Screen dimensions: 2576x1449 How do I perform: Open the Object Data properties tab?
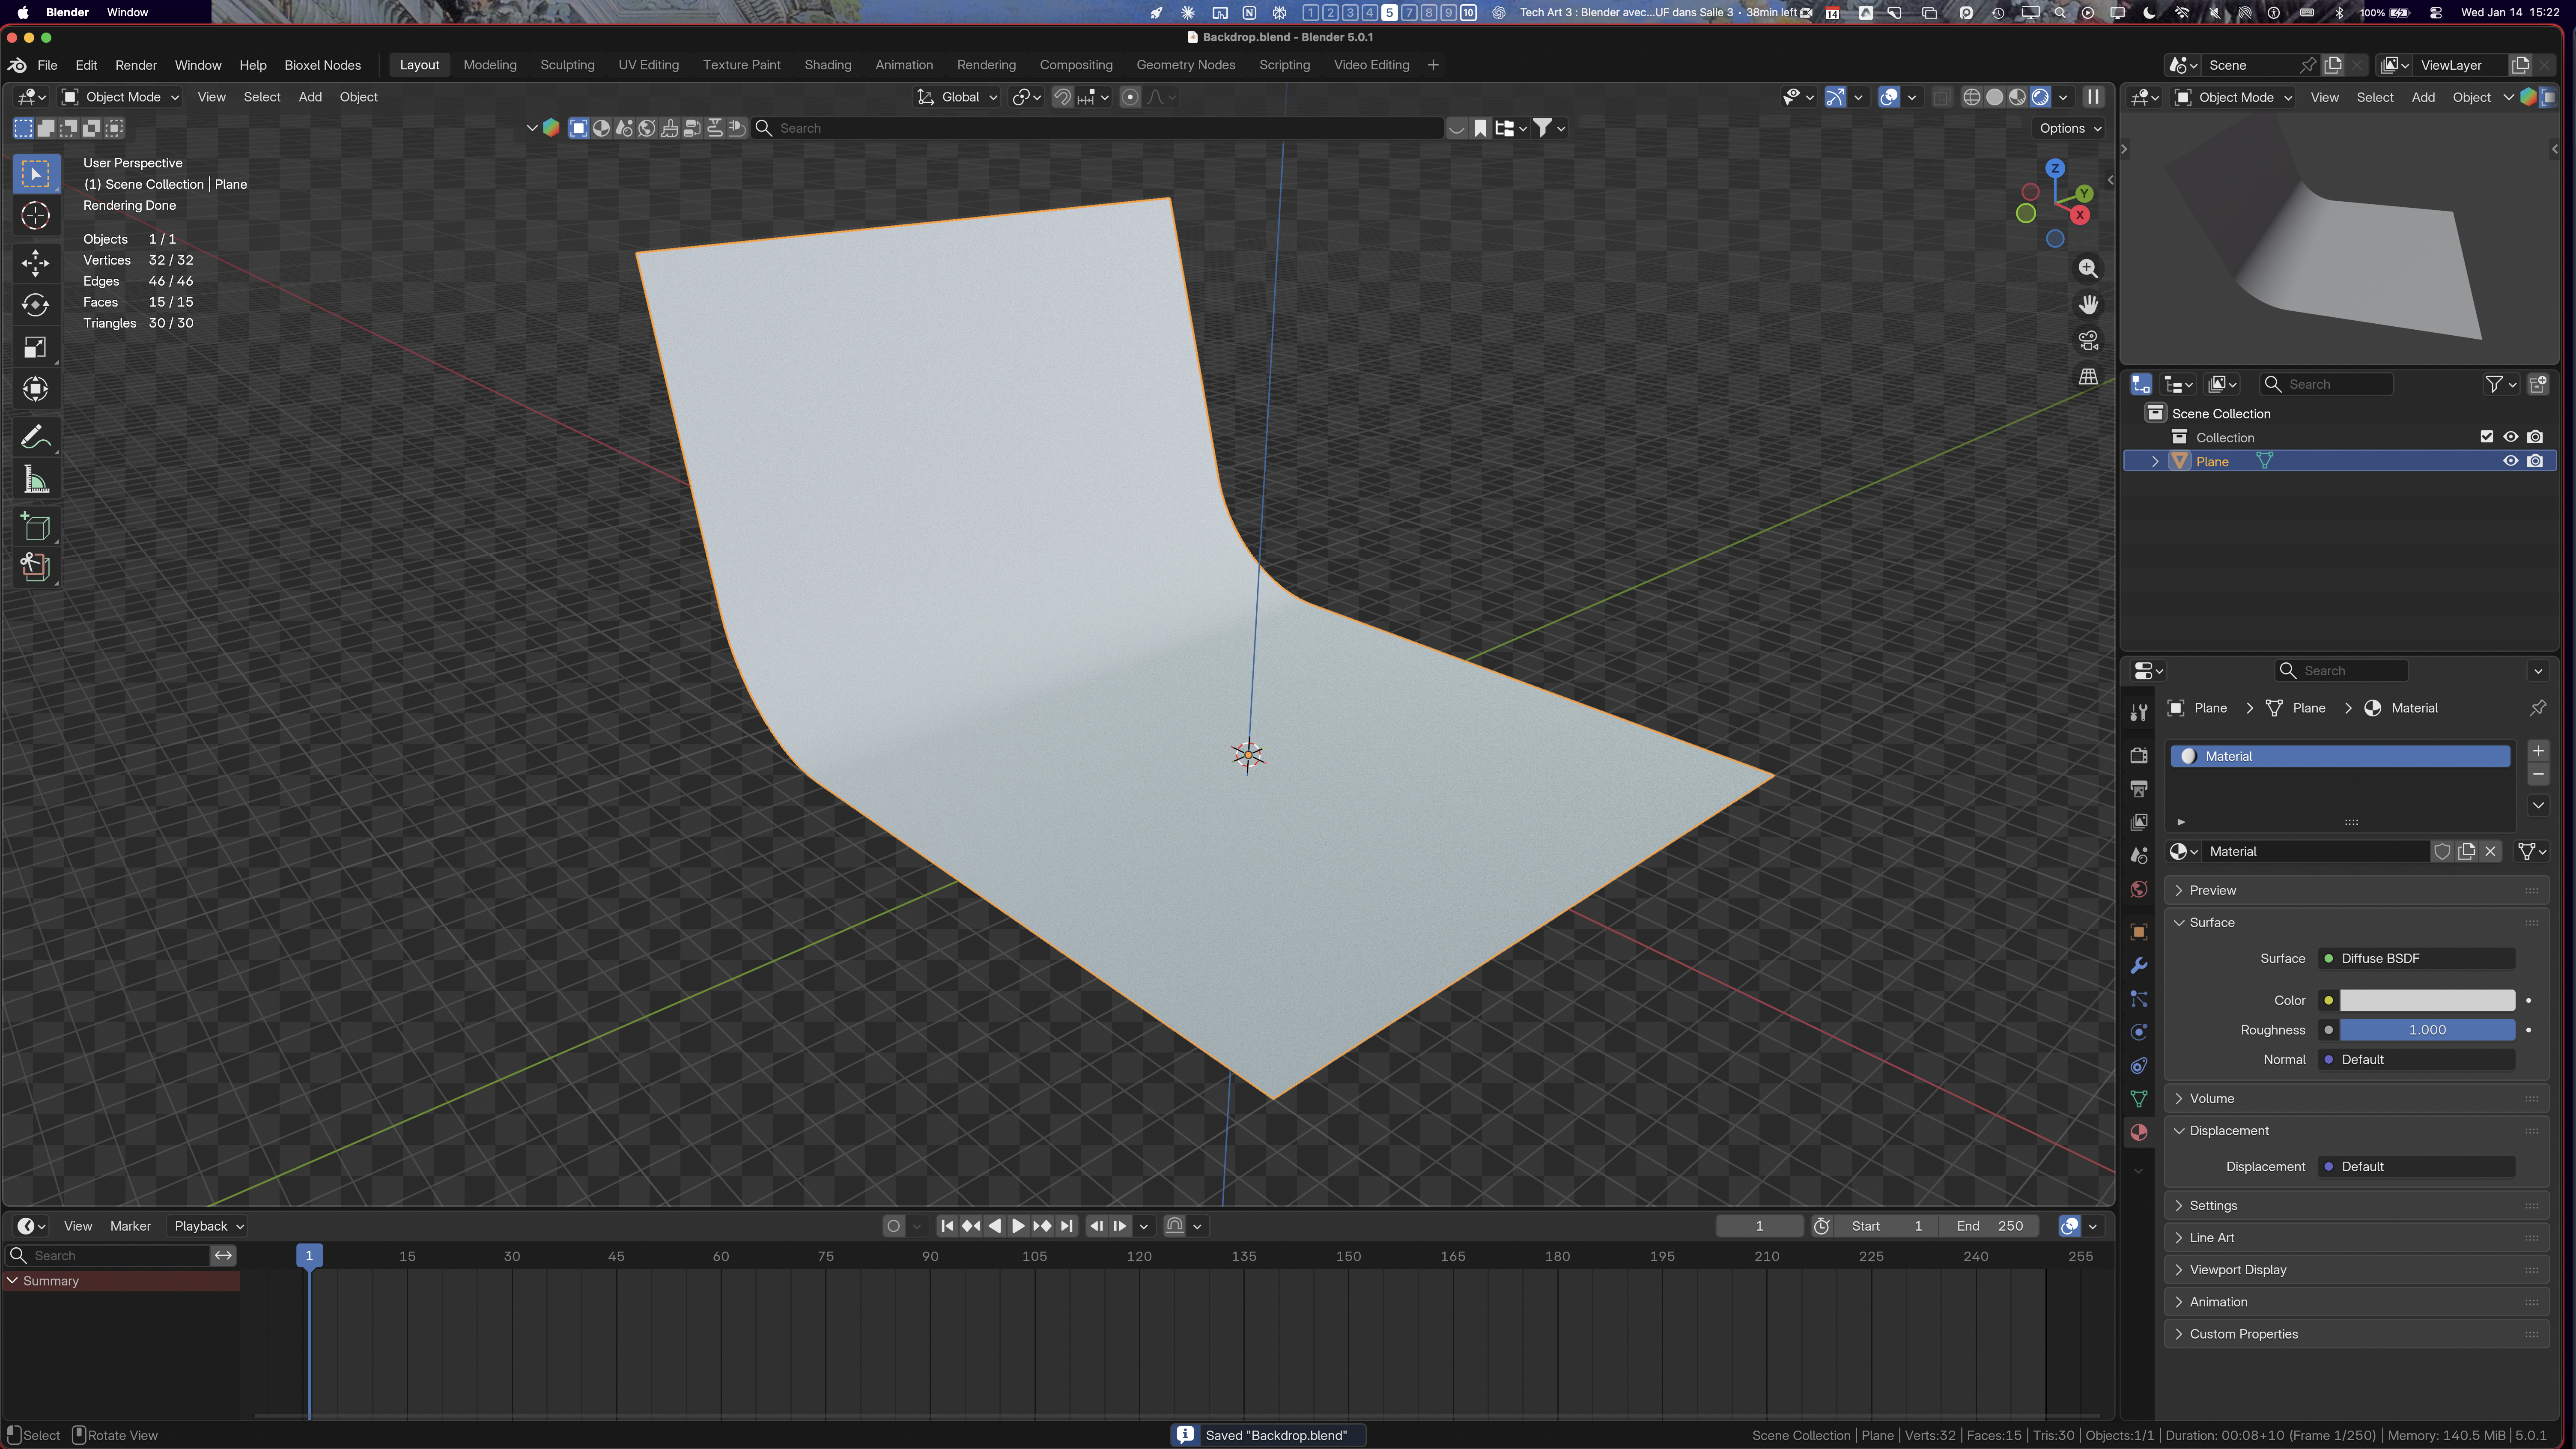point(2139,1099)
